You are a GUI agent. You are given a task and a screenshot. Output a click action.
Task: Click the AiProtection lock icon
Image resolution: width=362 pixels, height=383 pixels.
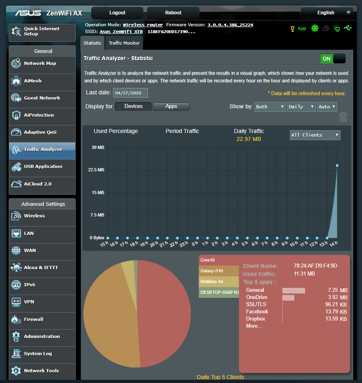point(16,115)
